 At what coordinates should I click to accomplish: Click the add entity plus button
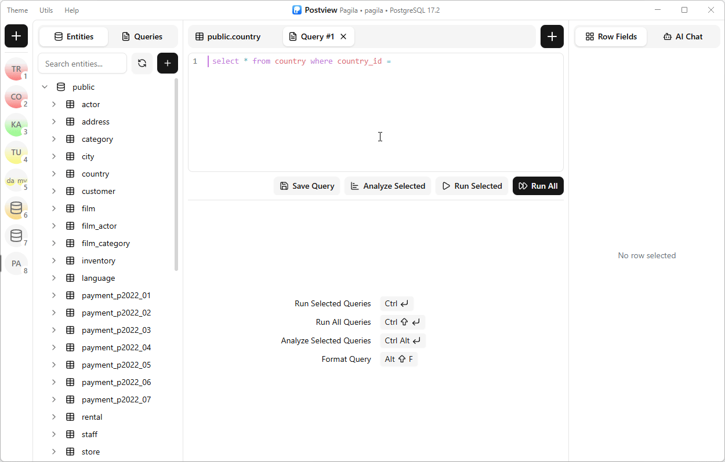click(x=168, y=64)
